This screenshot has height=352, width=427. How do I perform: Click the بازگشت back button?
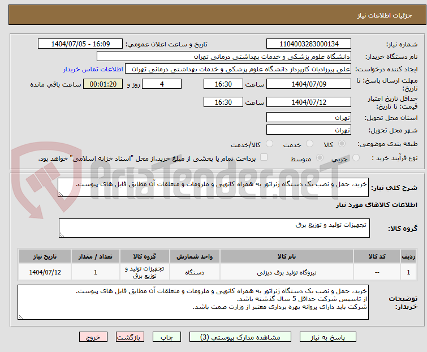coord(129,337)
